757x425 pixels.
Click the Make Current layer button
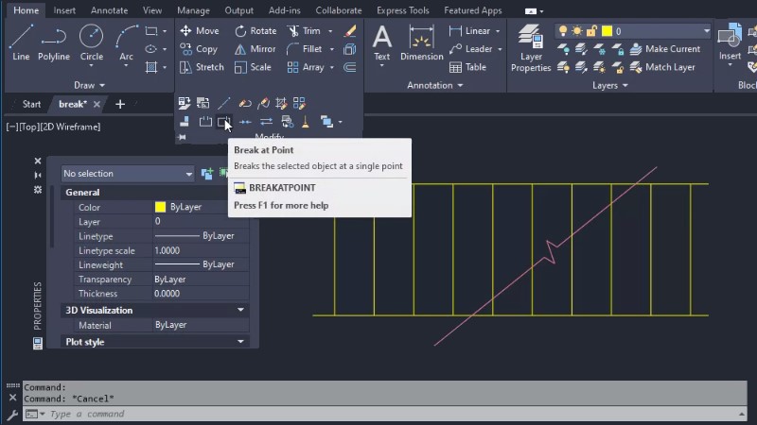665,49
